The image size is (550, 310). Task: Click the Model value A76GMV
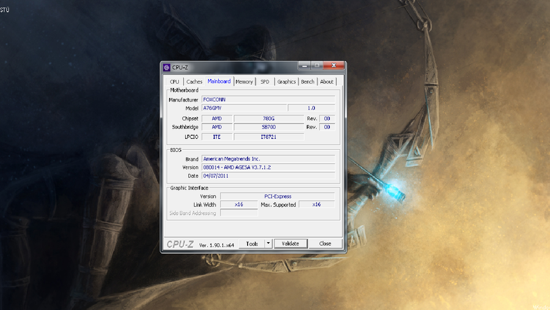tap(244, 108)
